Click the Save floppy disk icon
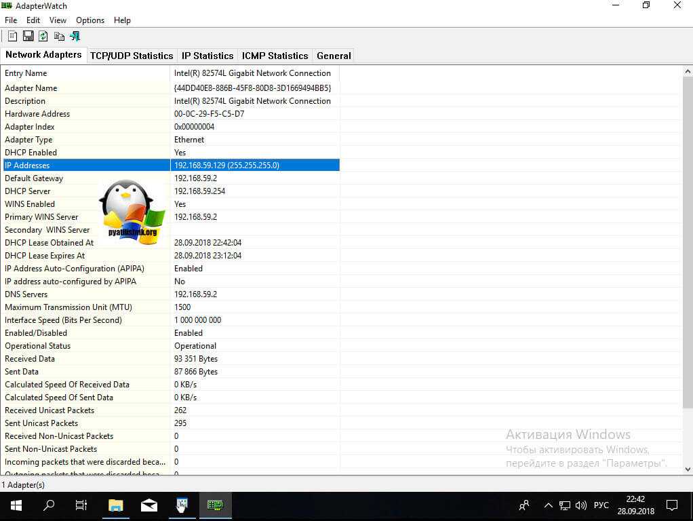The image size is (693, 521). pos(28,36)
